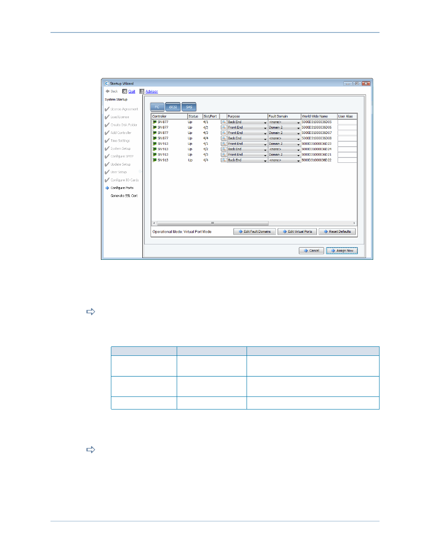This screenshot has width=430, height=557.
Task: Click the port icon for SN 913 slot 4/1
Action: point(155,143)
